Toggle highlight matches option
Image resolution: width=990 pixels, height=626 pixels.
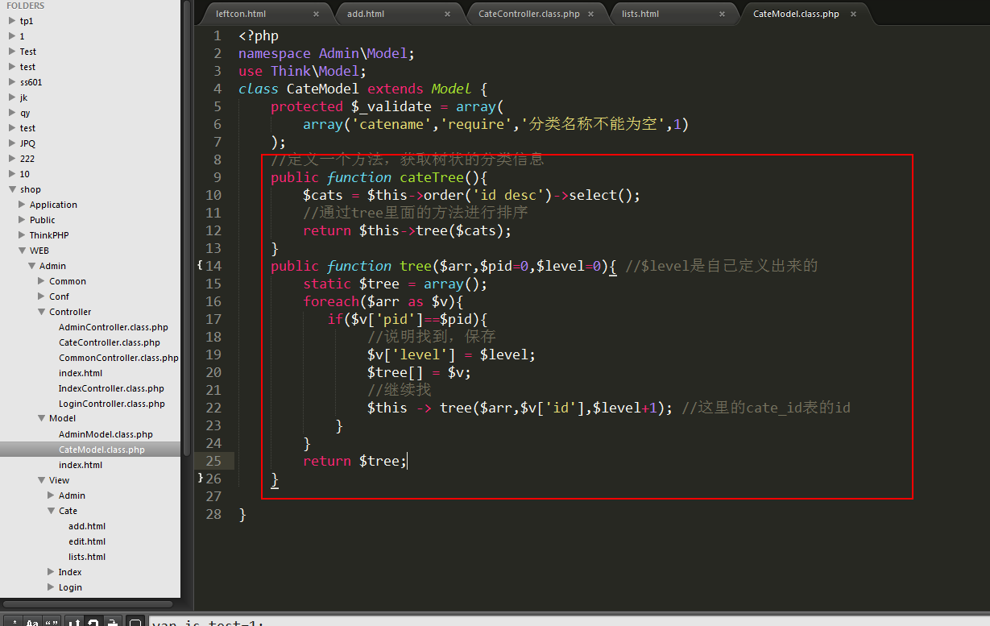(x=135, y=621)
